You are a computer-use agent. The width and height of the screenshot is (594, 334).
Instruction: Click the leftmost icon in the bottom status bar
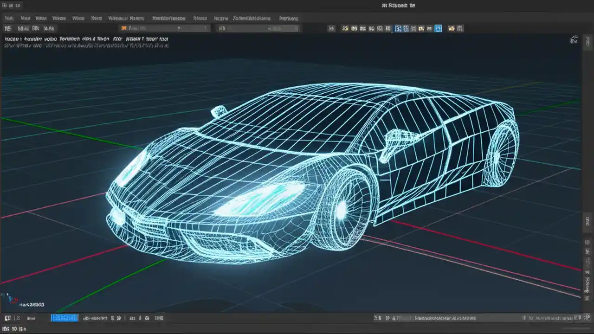(x=6, y=318)
